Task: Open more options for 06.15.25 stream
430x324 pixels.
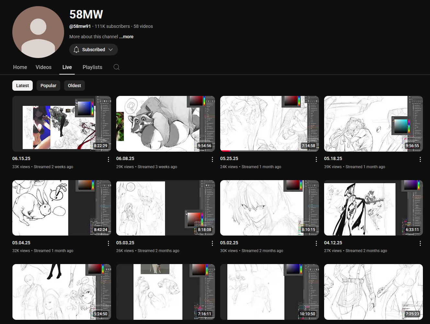Action: (x=108, y=159)
